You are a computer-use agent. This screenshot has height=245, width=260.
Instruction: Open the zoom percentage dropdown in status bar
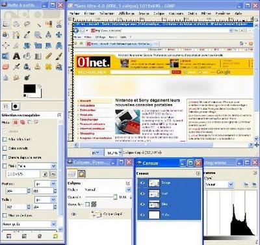point(114,153)
